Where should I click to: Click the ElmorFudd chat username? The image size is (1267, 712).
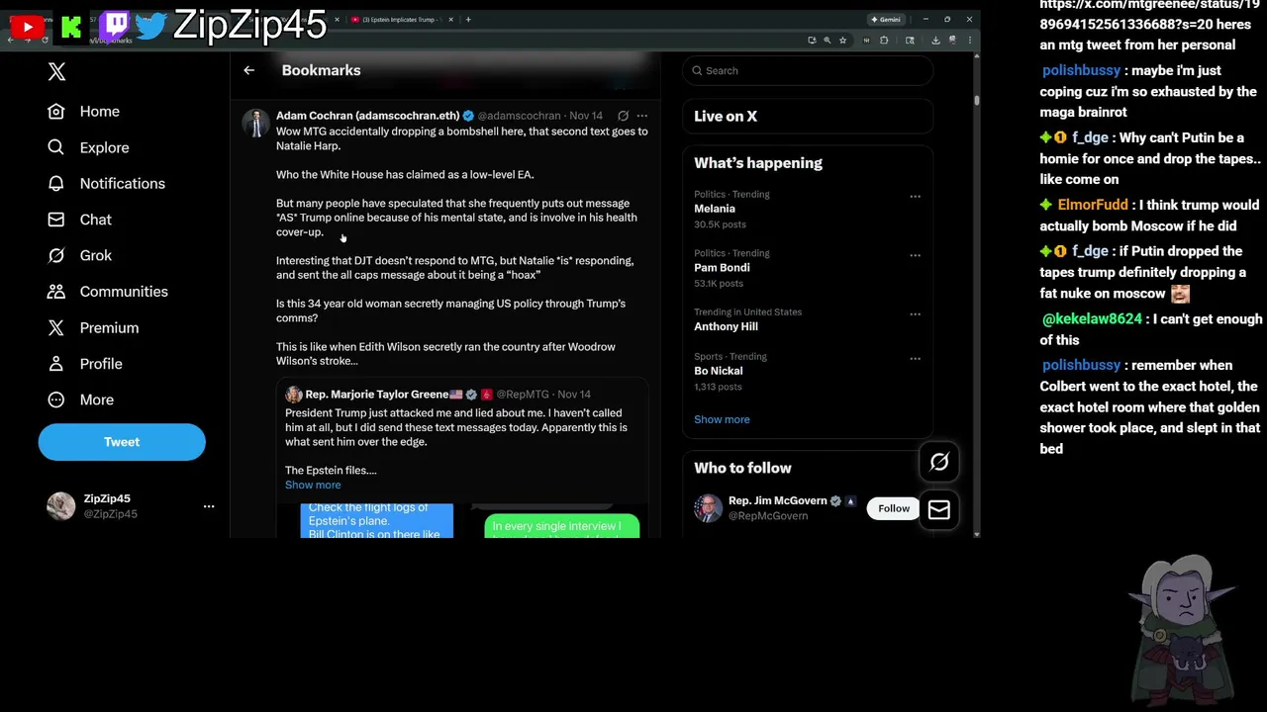[x=1093, y=205]
